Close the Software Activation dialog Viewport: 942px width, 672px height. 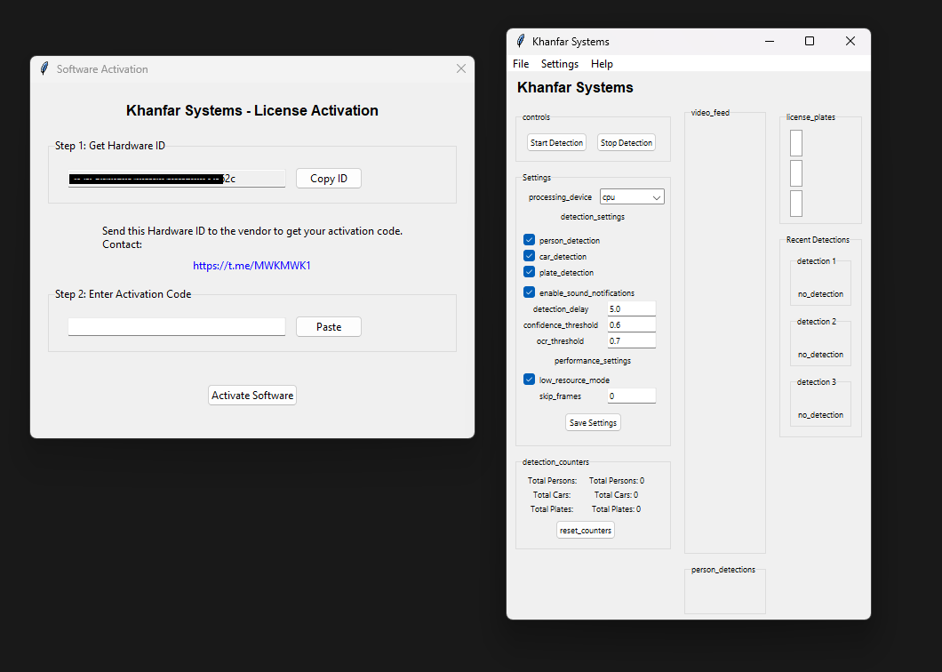[461, 68]
